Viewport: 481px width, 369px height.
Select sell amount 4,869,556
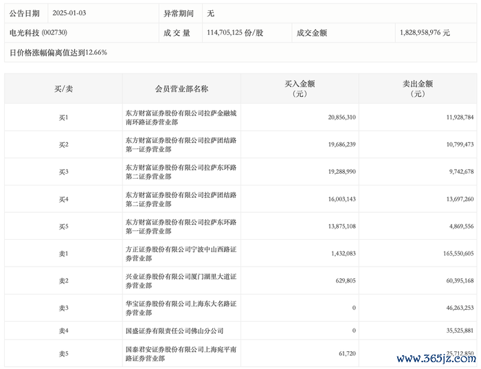[461, 226]
